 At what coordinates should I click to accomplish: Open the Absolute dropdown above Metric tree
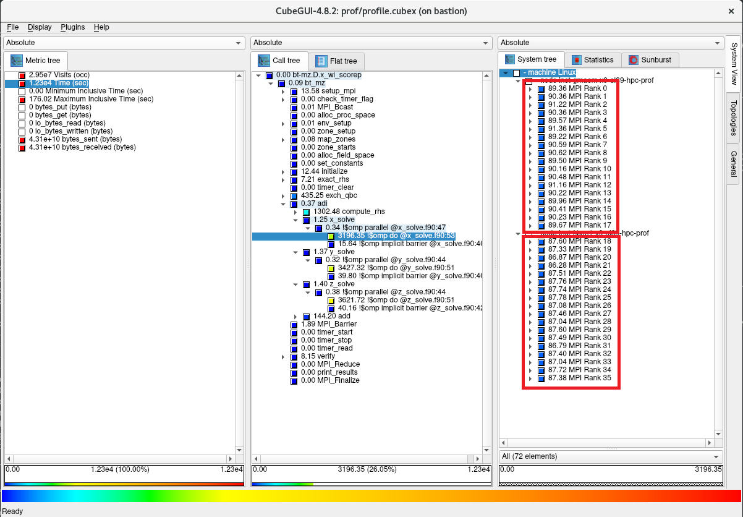(x=124, y=43)
